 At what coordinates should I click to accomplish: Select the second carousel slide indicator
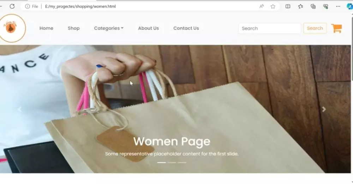(x=172, y=162)
